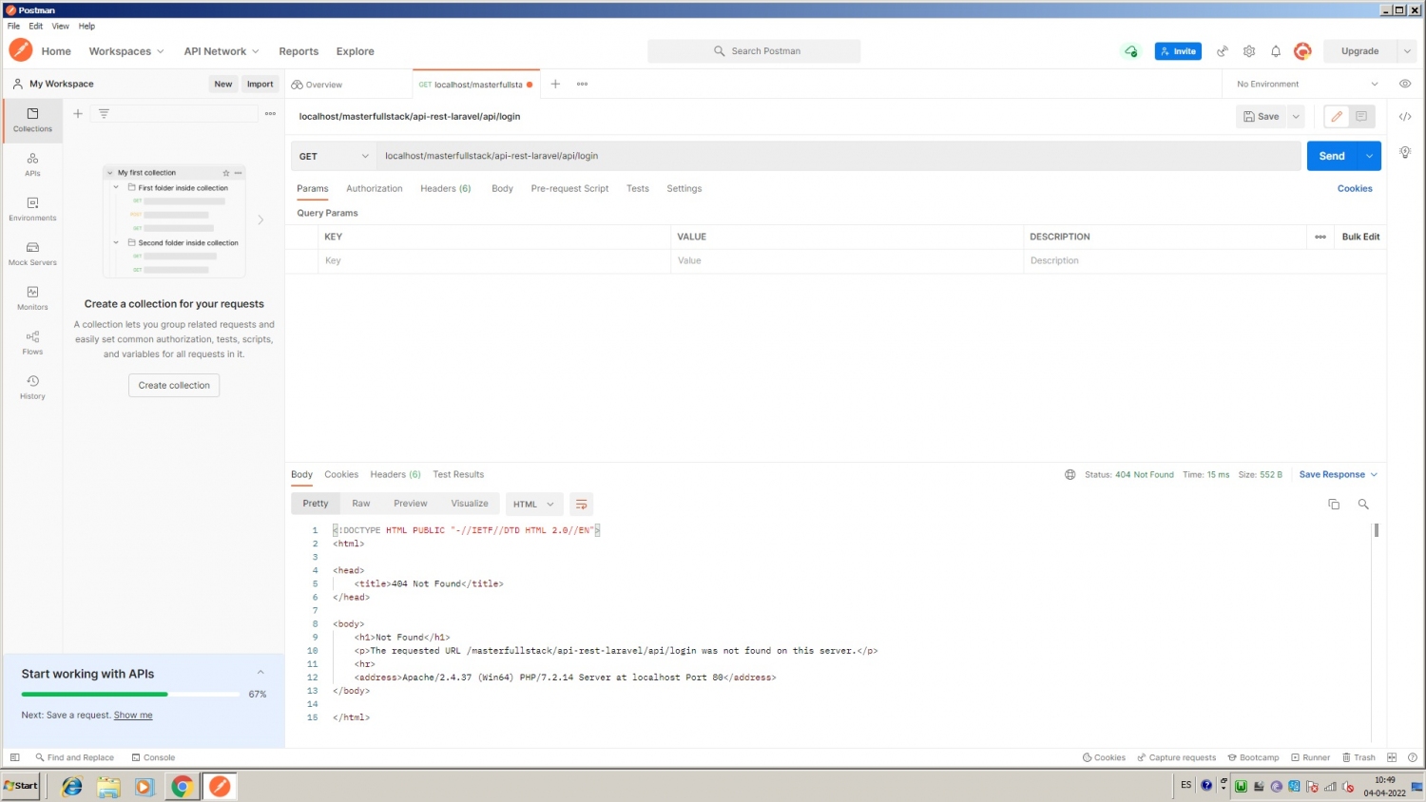Click the Create collection button
Viewport: 1426px width, 802px height.
click(x=174, y=385)
